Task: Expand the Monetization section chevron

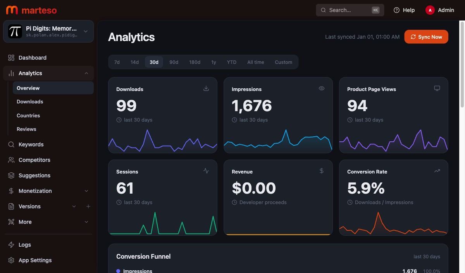Action: coord(86,191)
